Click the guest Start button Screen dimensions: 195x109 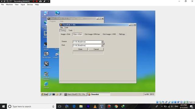click(44, 94)
